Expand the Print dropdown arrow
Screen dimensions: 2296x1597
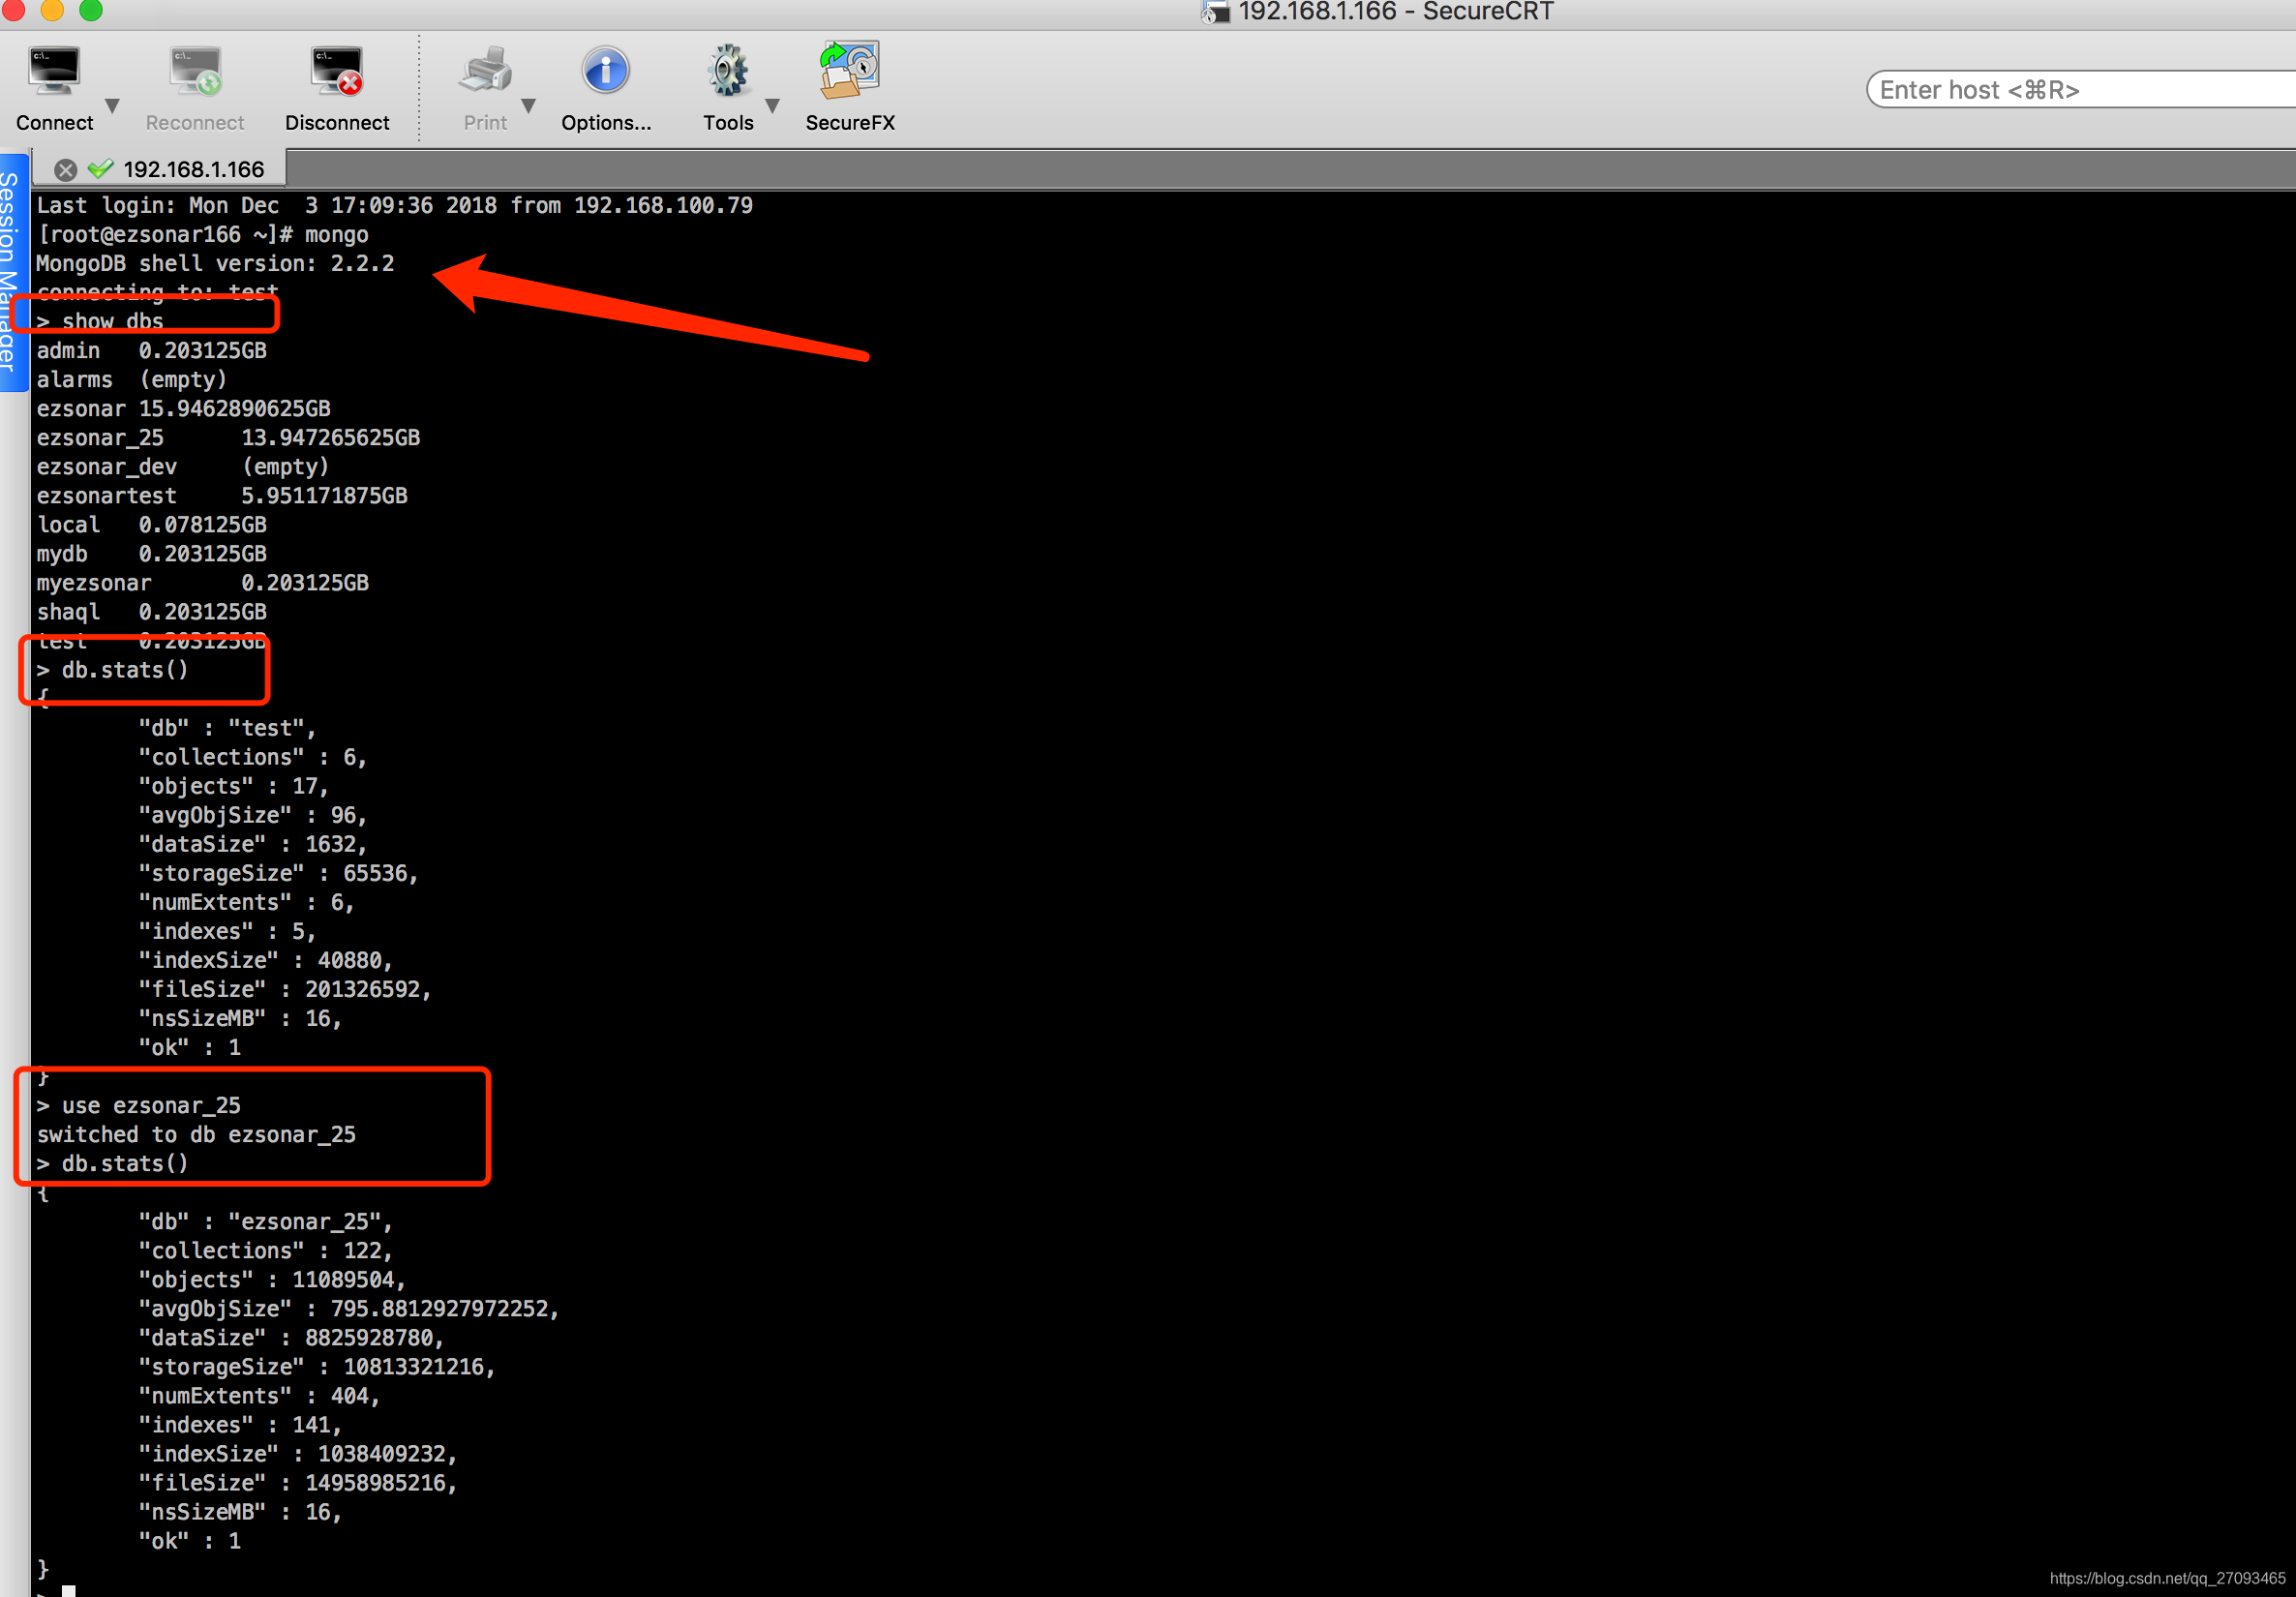pos(529,105)
